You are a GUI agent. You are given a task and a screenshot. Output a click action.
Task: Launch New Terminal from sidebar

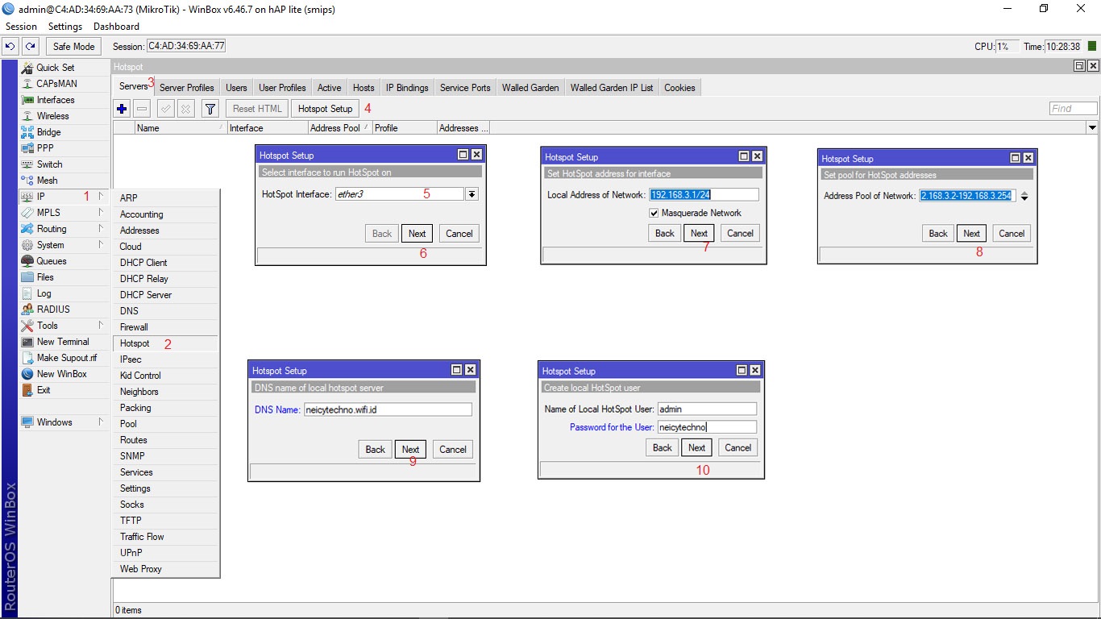tap(63, 342)
